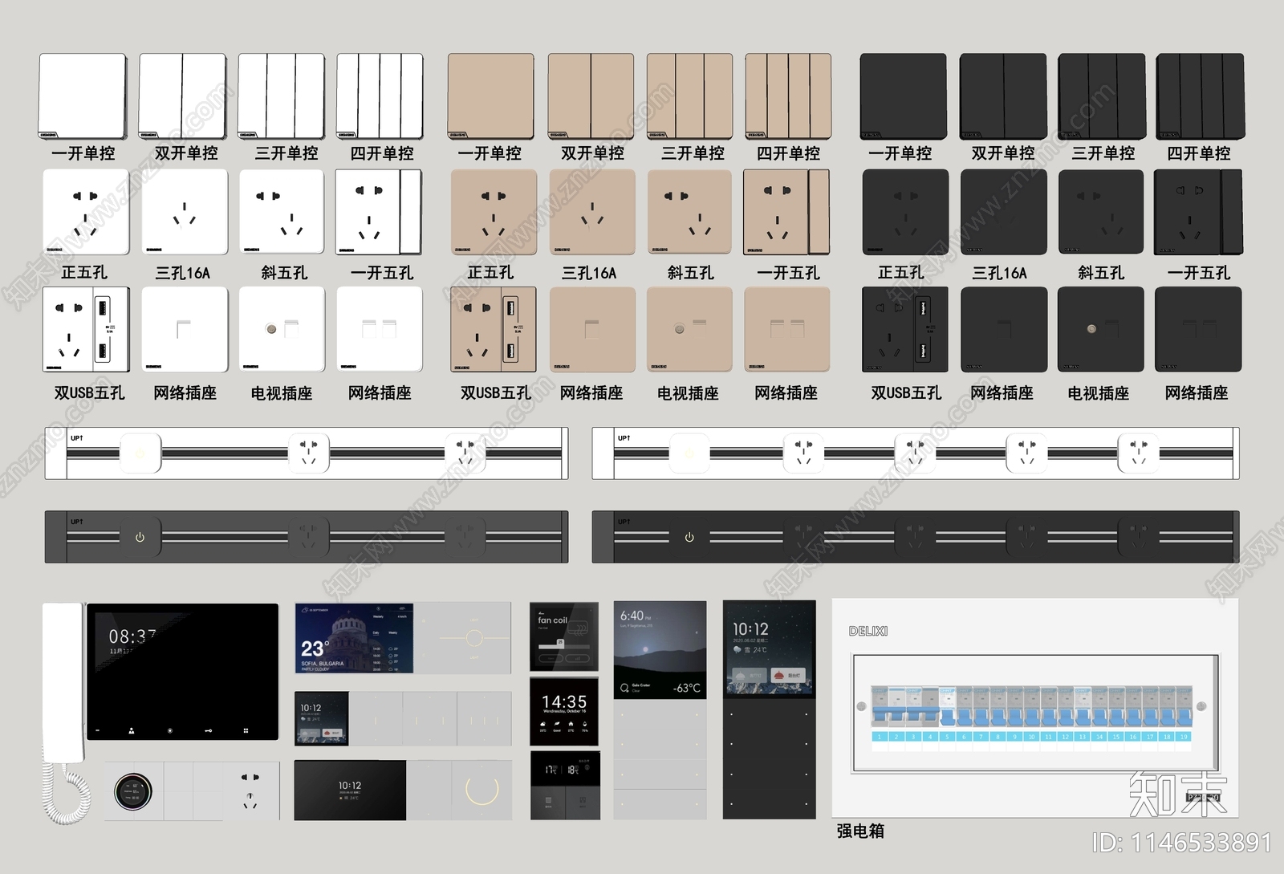1284x874 pixels.
Task: Choose the white single-port 网络插座 socket
Action: [185, 329]
